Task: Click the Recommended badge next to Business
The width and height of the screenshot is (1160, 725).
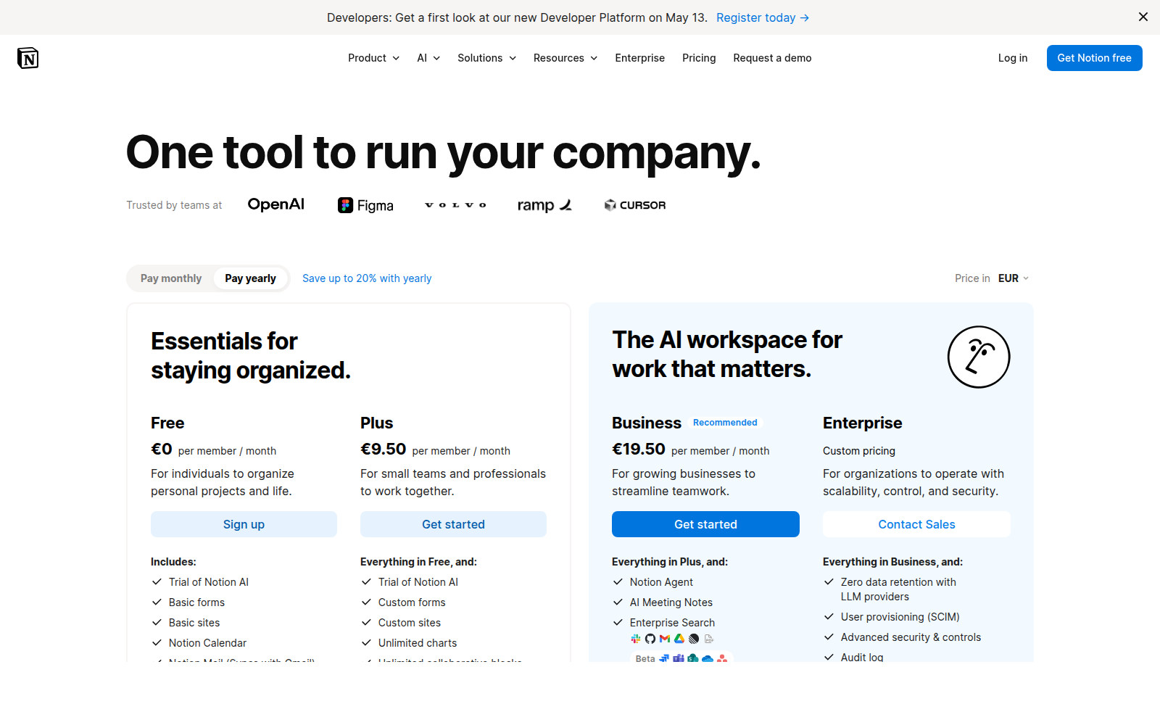Action: (725, 423)
